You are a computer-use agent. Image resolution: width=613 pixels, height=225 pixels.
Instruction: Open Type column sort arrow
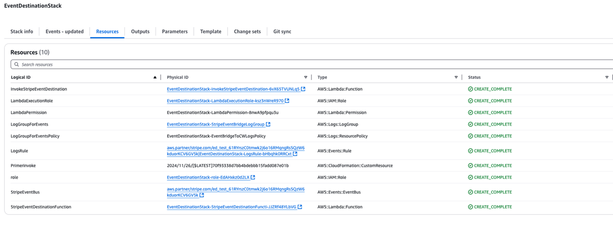[x=456, y=77]
